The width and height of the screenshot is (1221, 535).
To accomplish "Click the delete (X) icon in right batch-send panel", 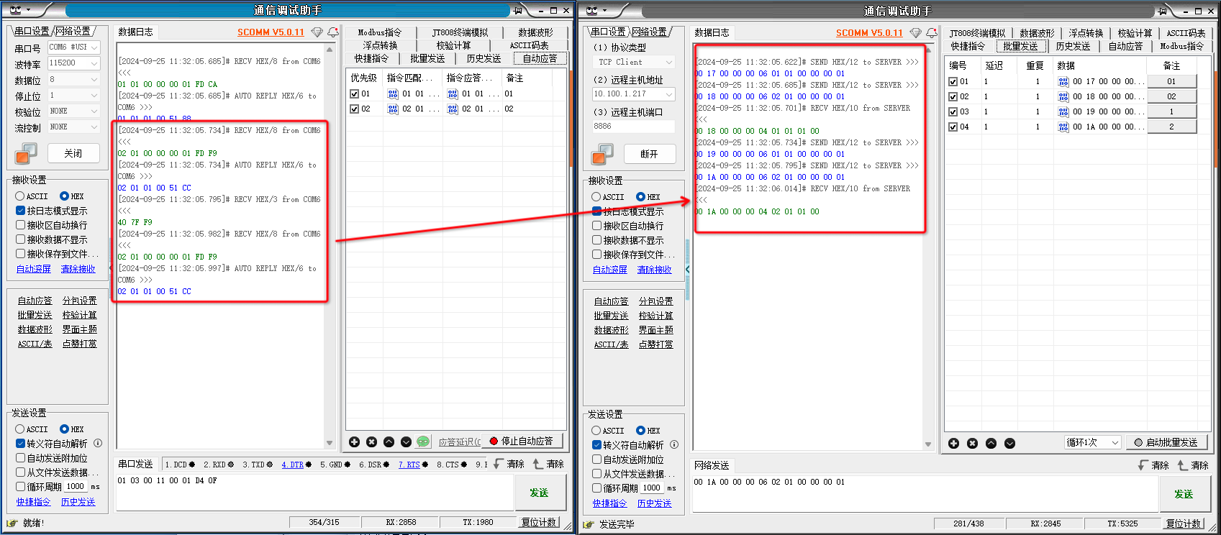I will [x=972, y=443].
